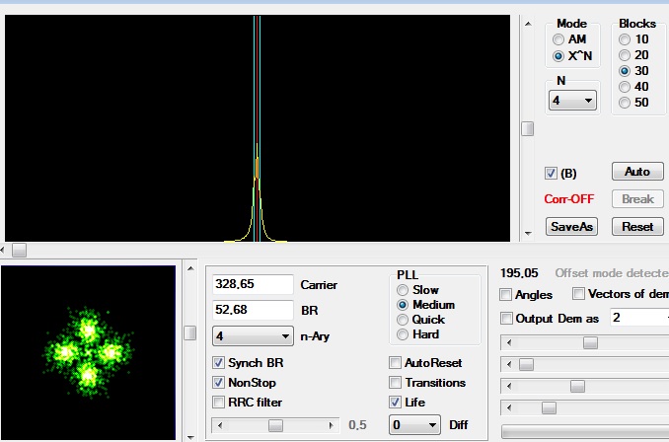Click the Offset mode detected label
Image resolution: width=669 pixels, height=442 pixels.
pyautogui.click(x=612, y=273)
